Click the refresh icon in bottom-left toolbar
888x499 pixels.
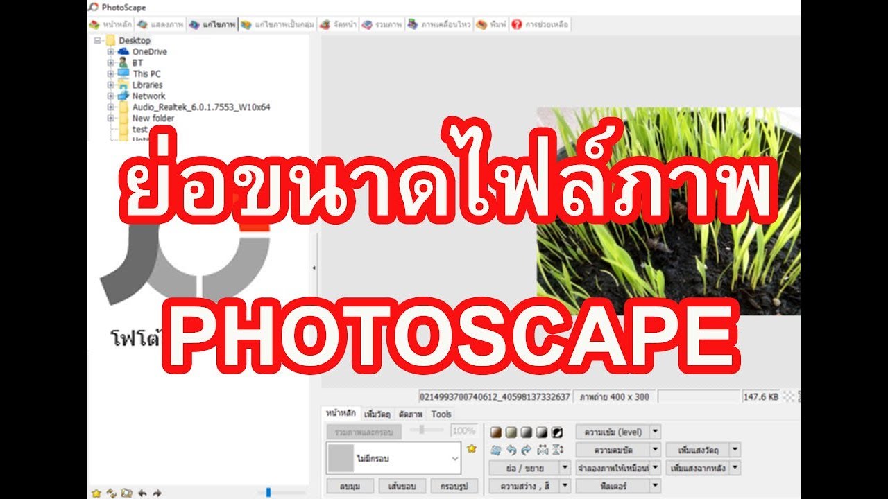click(x=111, y=493)
